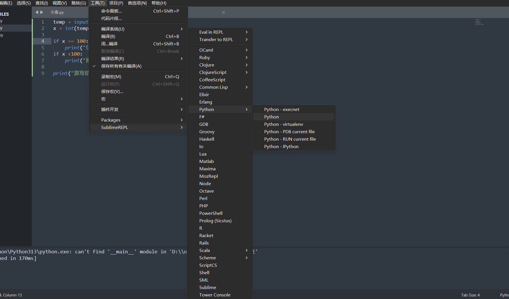Click the code minimap thumbnail

(x=479, y=22)
